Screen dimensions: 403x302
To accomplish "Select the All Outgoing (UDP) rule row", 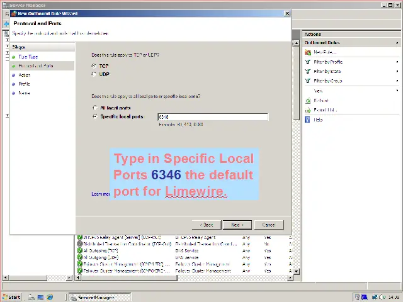I will tap(184, 257).
